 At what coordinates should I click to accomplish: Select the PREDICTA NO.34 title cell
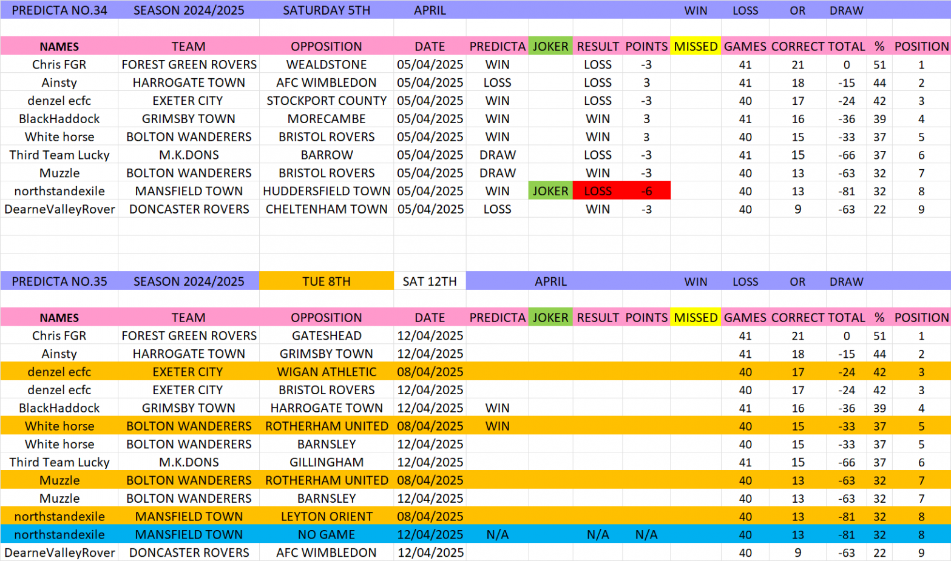click(59, 10)
